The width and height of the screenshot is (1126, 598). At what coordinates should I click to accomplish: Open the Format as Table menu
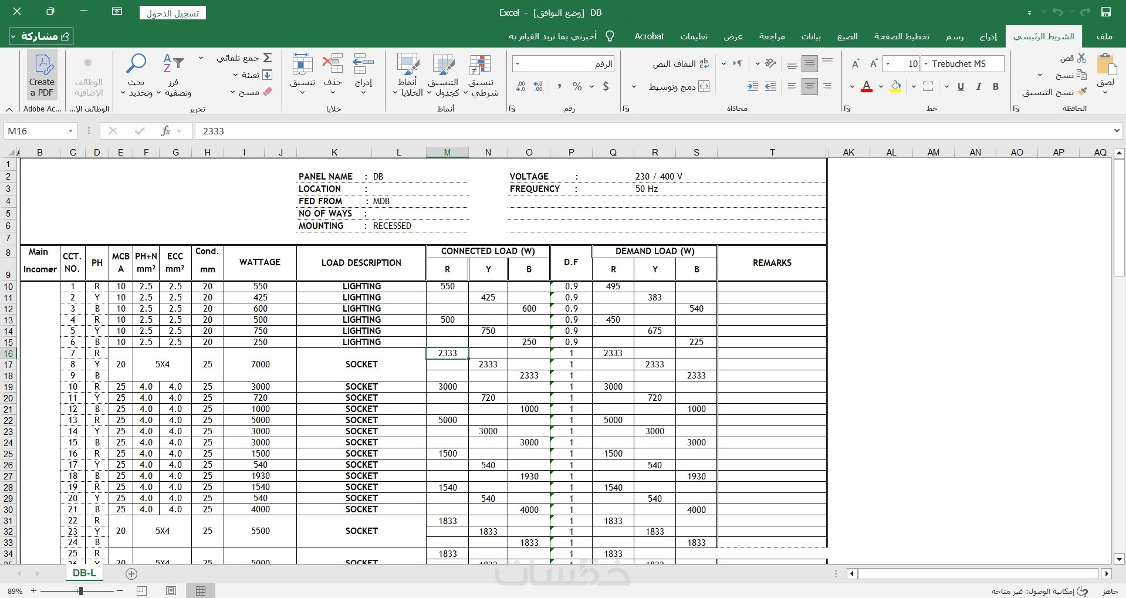[x=444, y=76]
